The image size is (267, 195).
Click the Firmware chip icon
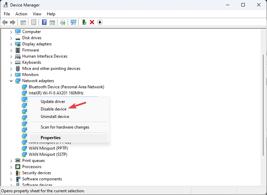pyautogui.click(x=18, y=50)
